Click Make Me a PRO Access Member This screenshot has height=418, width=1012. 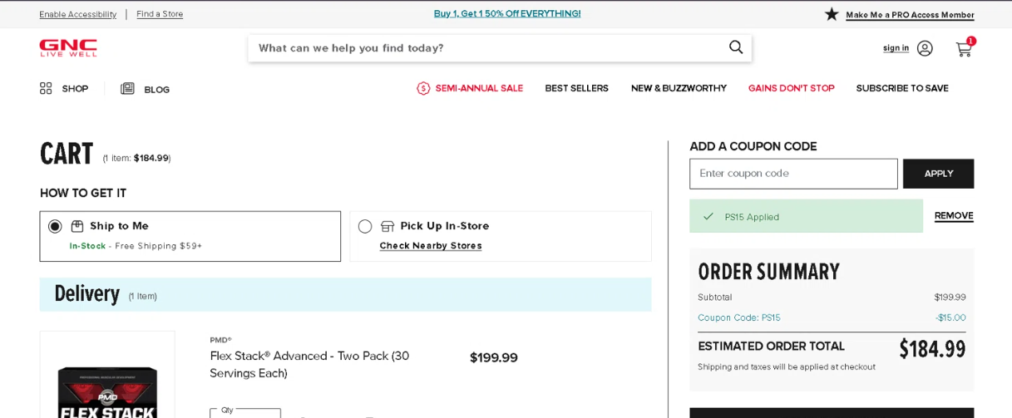910,15
